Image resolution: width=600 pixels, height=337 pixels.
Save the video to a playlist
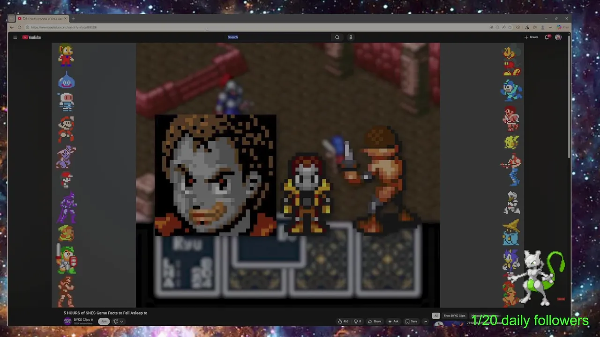tap(411, 322)
